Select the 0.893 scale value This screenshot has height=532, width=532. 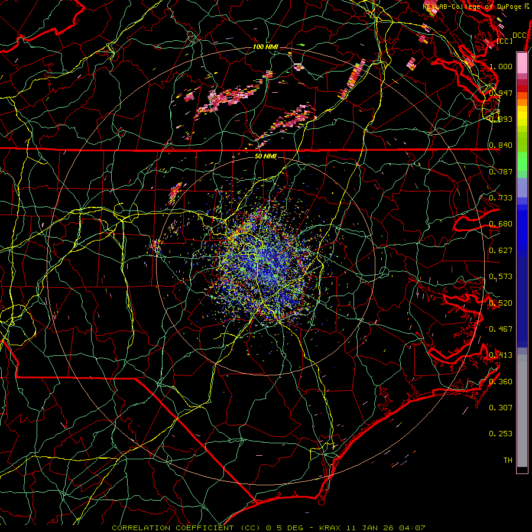501,119
